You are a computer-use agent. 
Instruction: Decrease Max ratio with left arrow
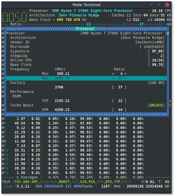113,78
